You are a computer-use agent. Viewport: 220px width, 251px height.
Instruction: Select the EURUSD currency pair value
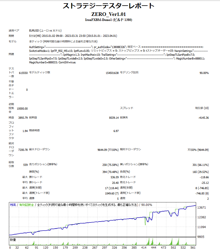tap(45, 31)
